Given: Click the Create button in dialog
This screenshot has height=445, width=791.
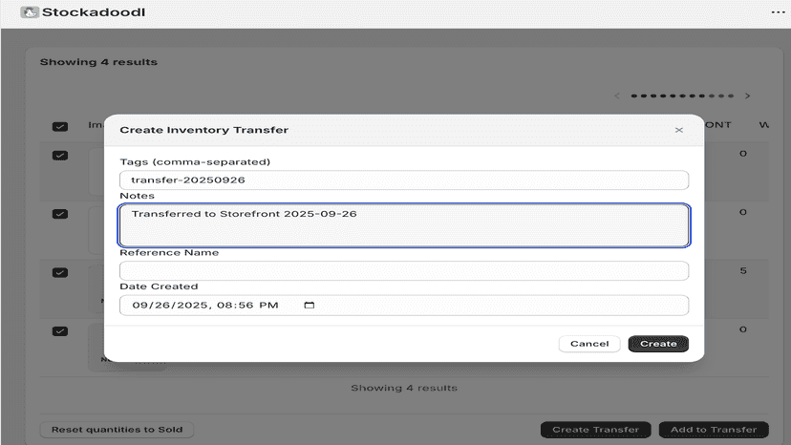Looking at the screenshot, I should (x=658, y=344).
